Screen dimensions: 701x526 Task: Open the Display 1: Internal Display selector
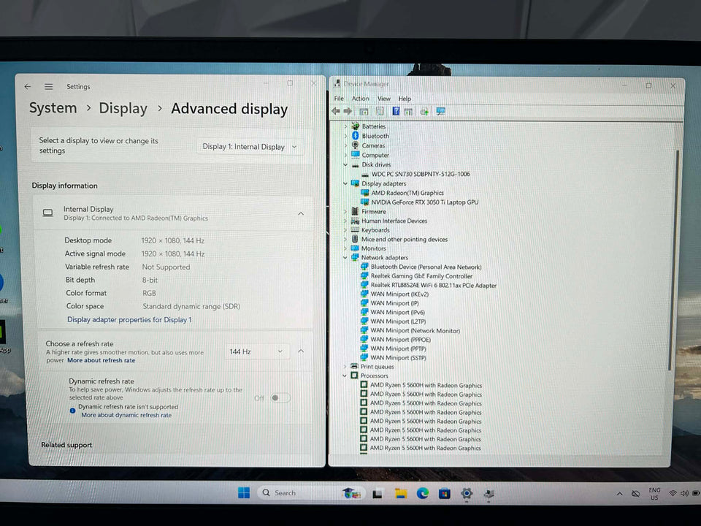pos(249,146)
